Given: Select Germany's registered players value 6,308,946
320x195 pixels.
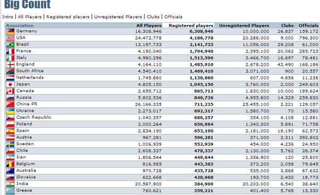Looking at the screenshot, I should click(201, 31).
